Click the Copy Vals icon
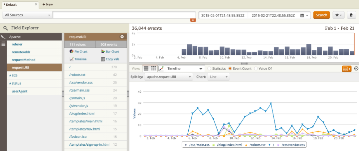 [x=103, y=59]
